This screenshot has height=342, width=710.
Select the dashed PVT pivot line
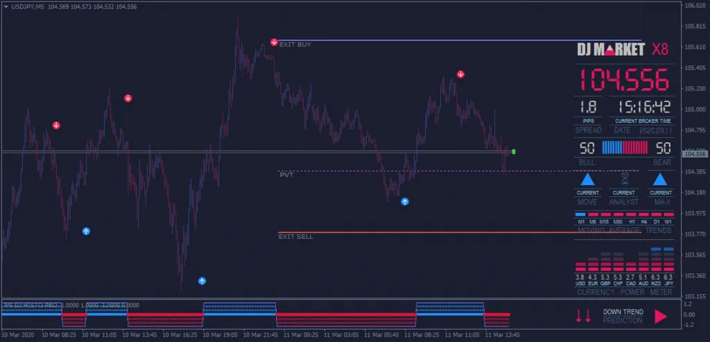tap(458, 171)
